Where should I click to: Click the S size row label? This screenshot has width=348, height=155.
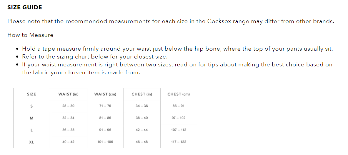pyautogui.click(x=31, y=106)
